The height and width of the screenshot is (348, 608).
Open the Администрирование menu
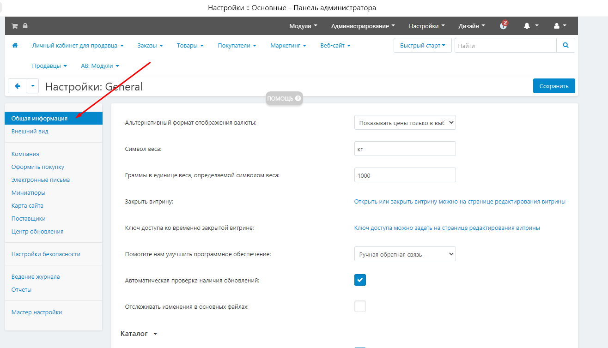coord(363,26)
